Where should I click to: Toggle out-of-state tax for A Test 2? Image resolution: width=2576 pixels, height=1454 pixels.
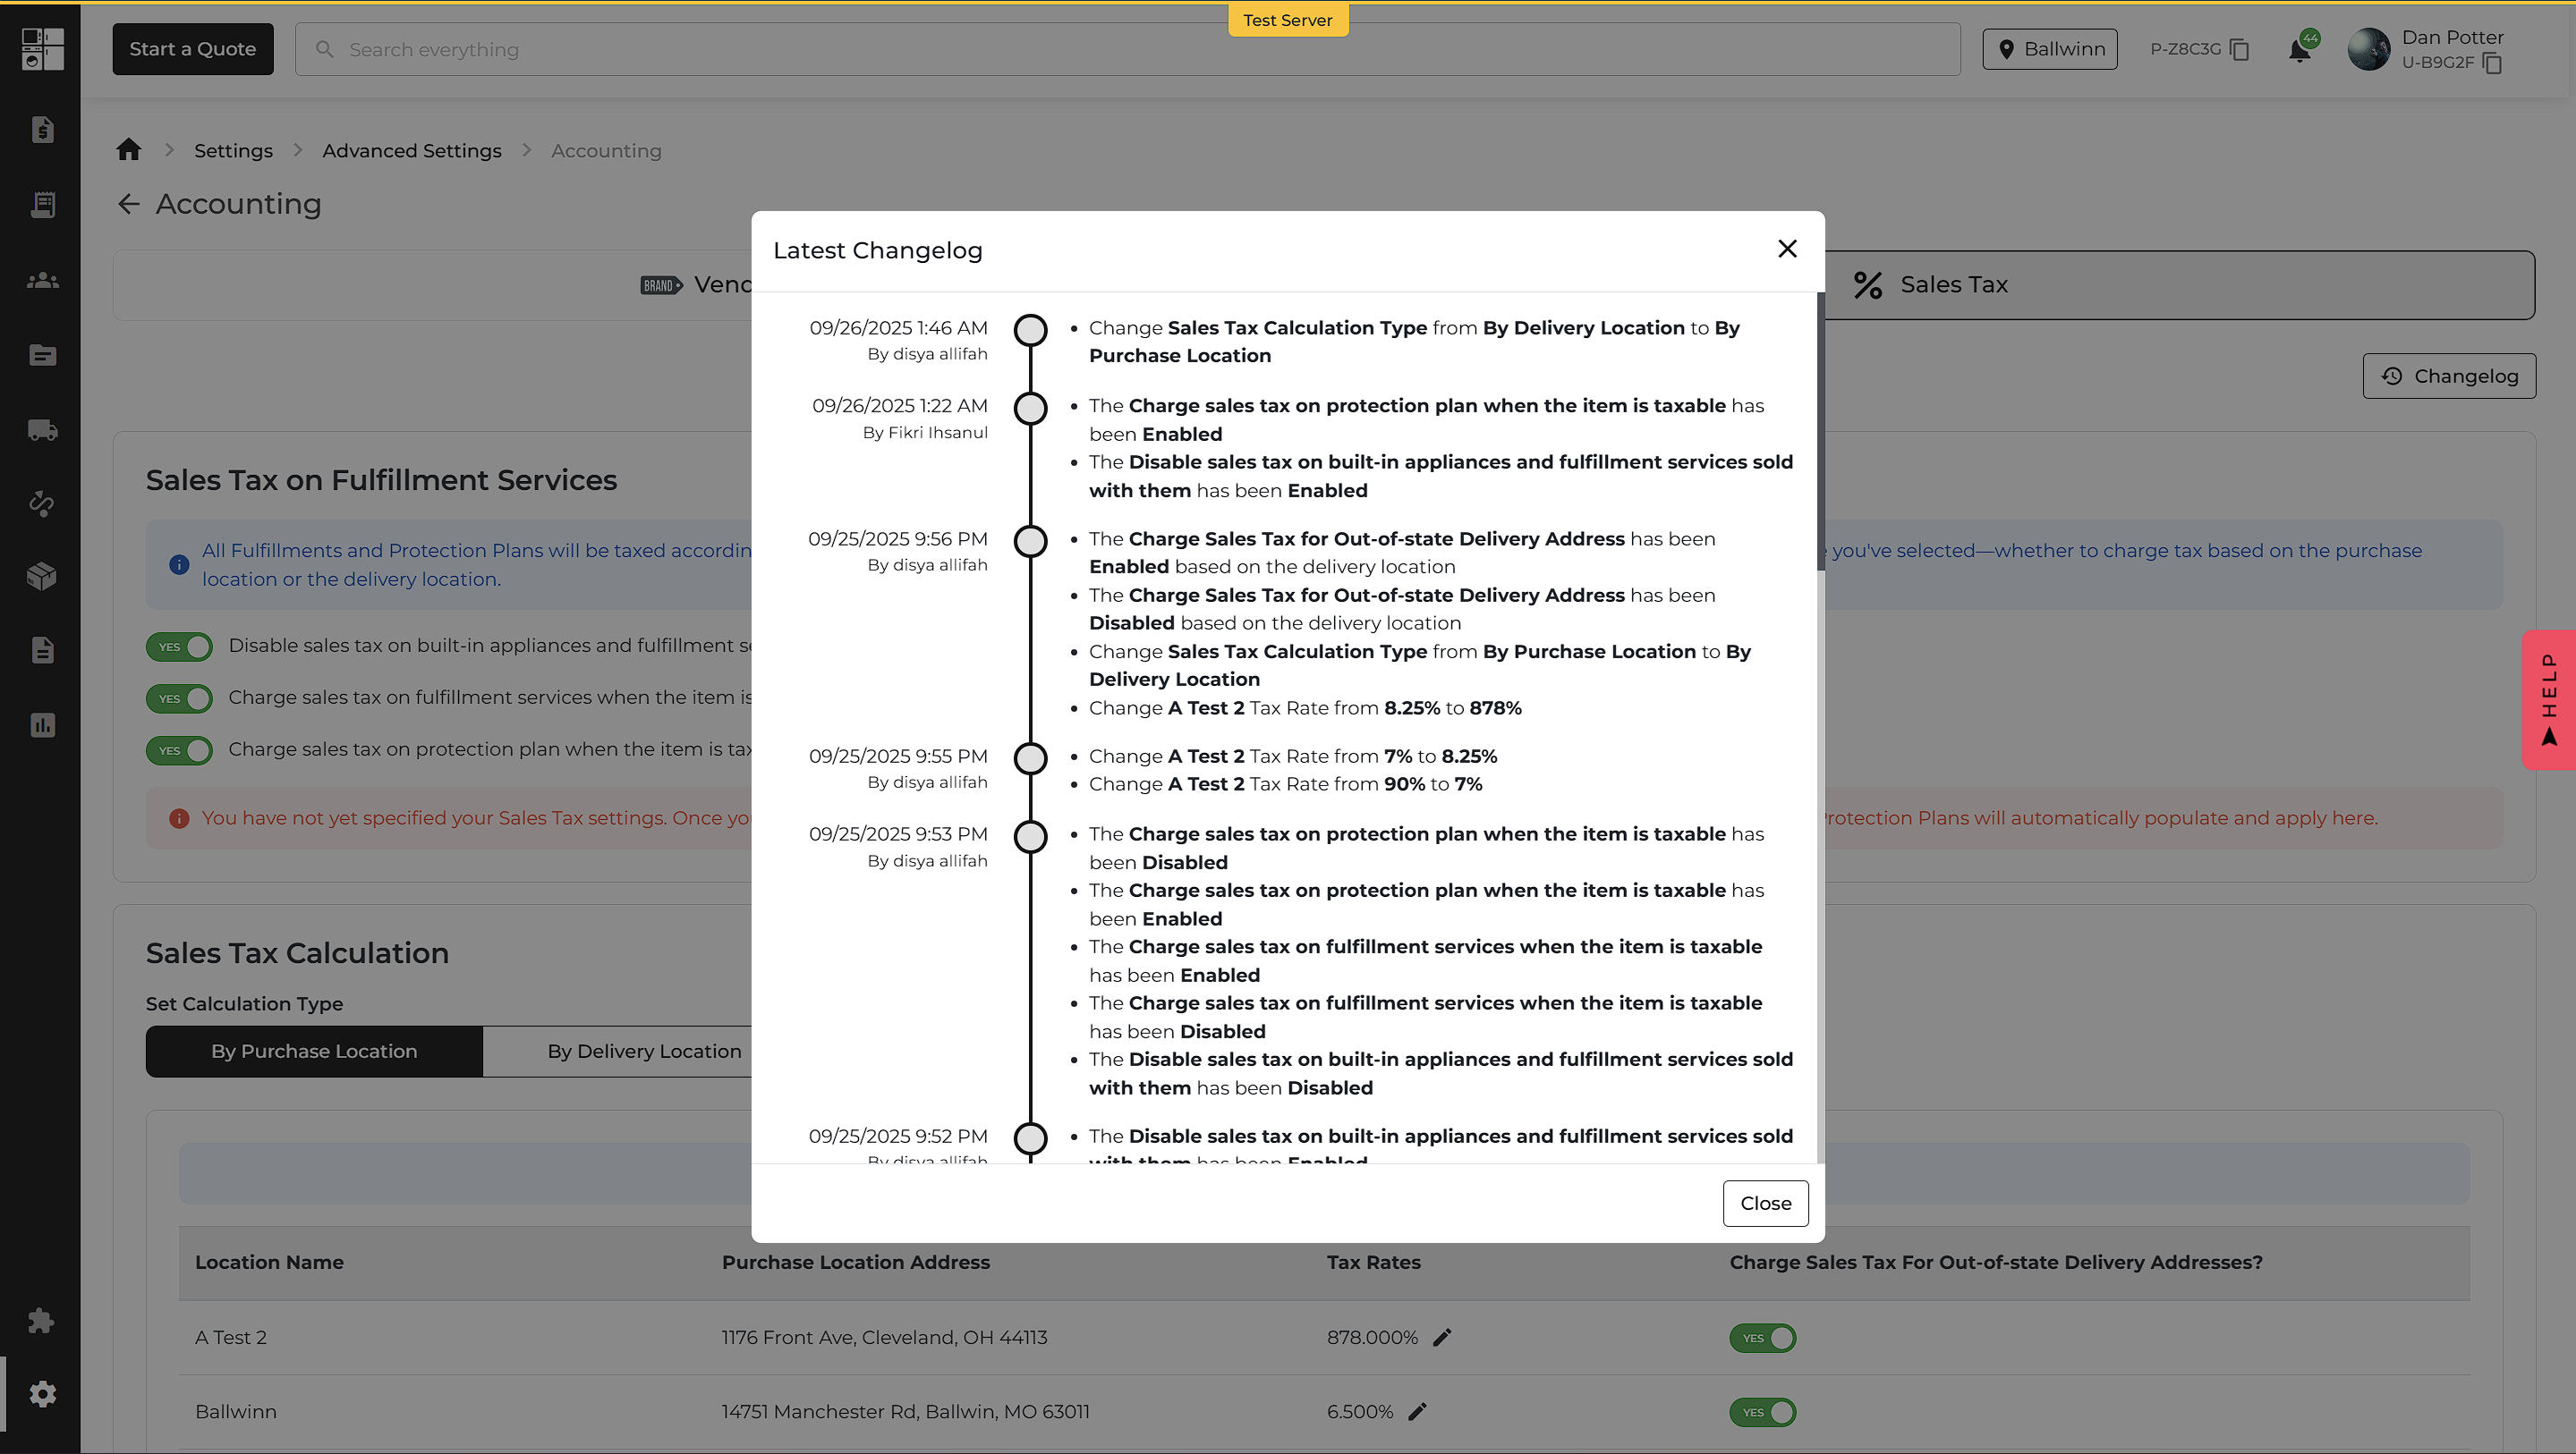tap(1763, 1338)
